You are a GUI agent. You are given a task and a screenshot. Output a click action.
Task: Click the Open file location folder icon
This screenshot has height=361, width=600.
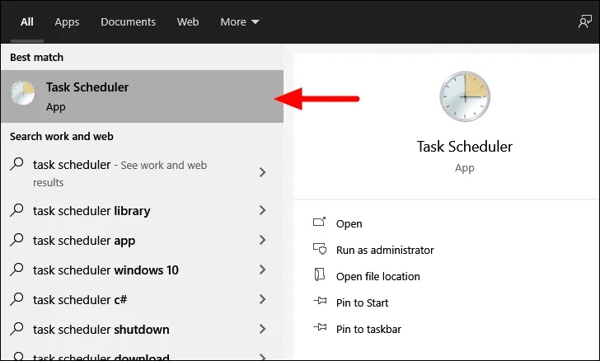[x=319, y=274]
